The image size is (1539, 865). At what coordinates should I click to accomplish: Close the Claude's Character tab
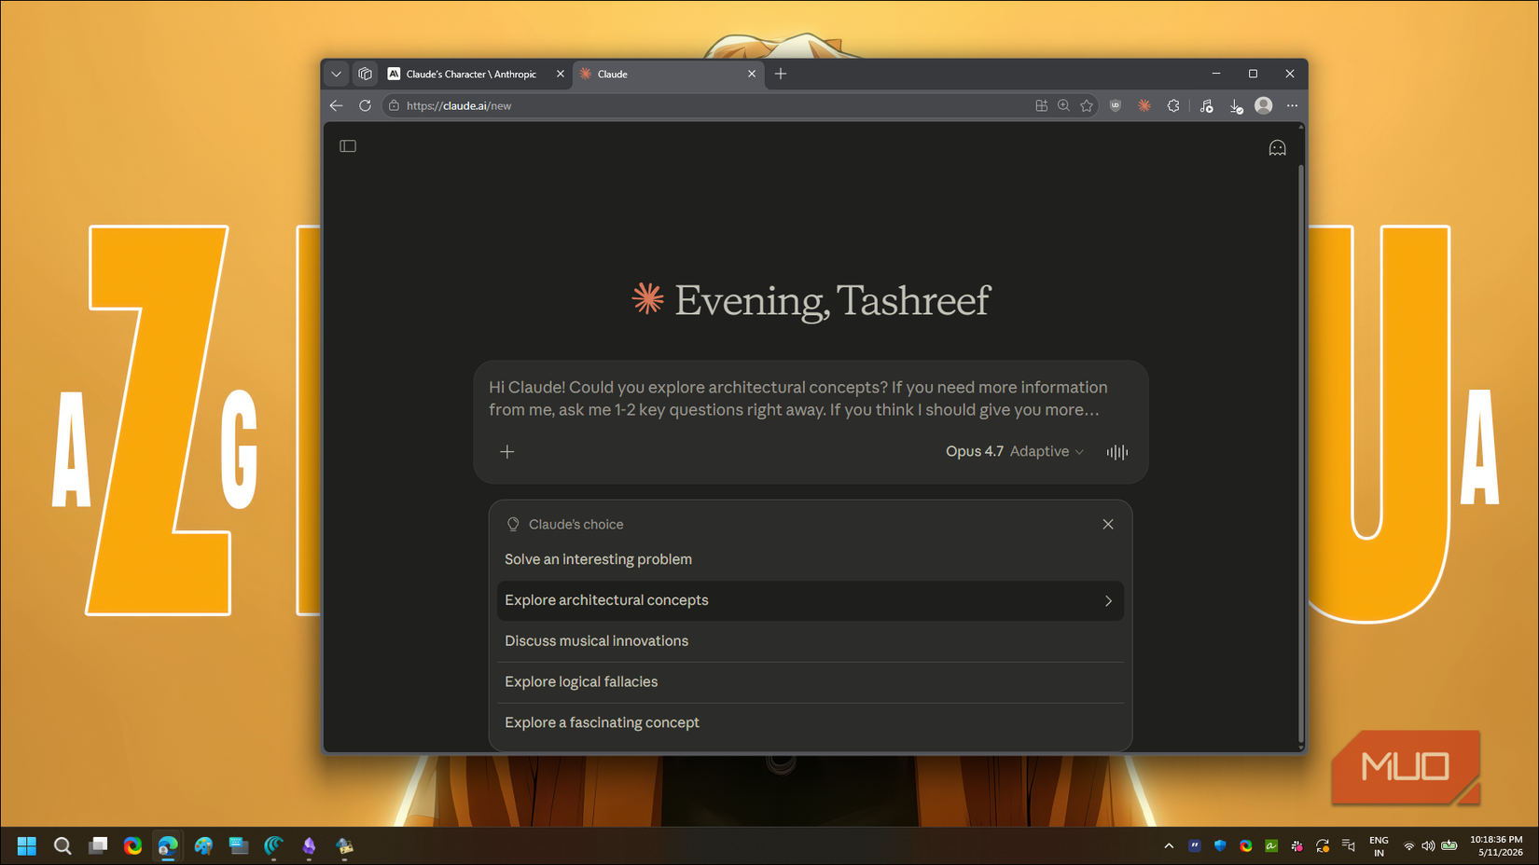561,74
